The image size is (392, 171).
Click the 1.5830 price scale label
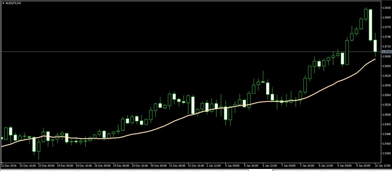pos(387,8)
